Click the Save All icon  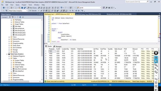25,8
